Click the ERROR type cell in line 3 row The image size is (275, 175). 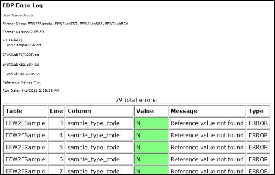(x=258, y=123)
